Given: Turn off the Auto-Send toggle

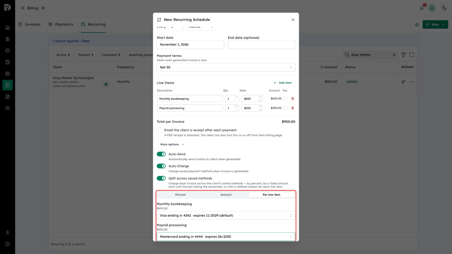Looking at the screenshot, I should pos(161,154).
